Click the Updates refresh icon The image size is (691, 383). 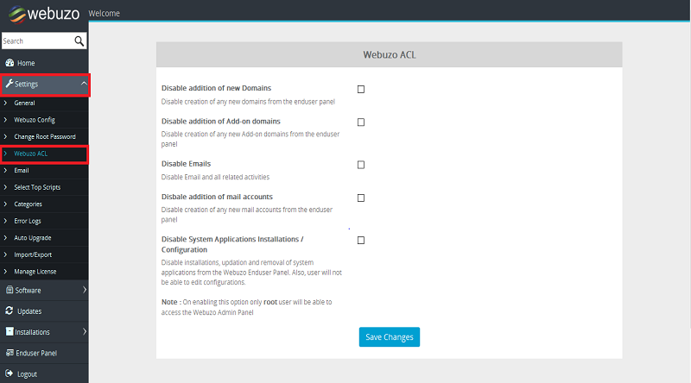[x=10, y=311]
